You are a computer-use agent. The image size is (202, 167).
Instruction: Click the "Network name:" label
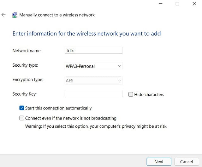point(27,51)
